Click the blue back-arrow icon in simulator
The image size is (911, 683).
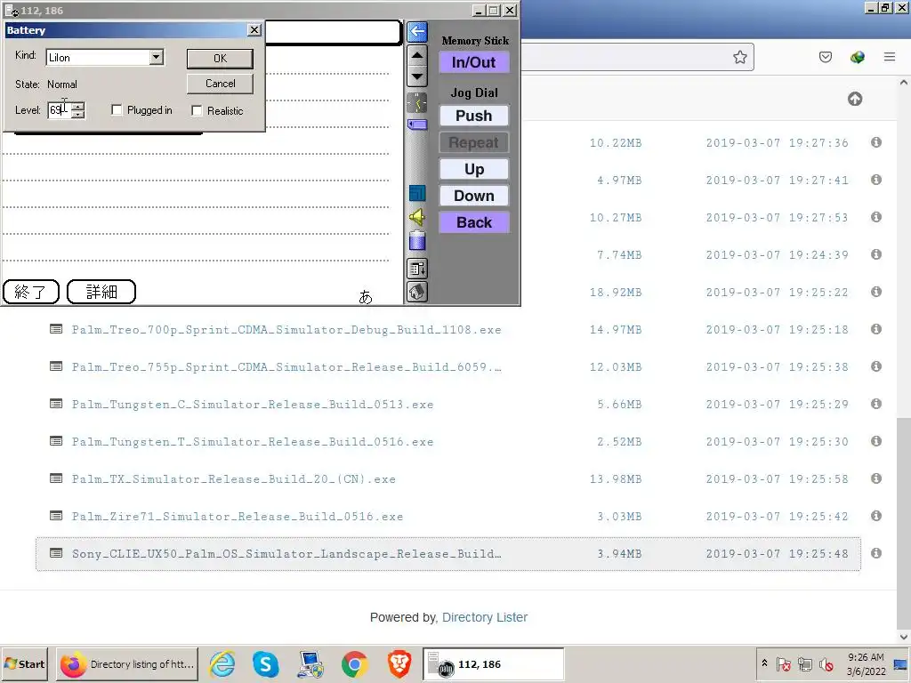tap(417, 32)
